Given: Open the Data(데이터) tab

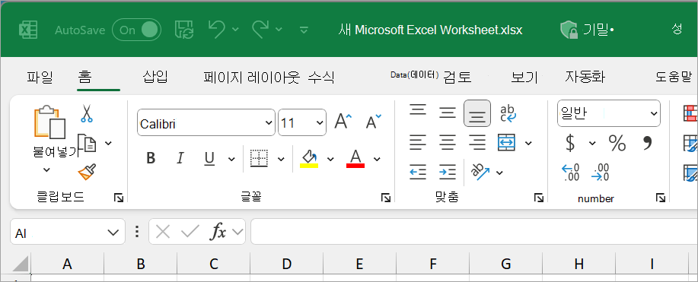Looking at the screenshot, I should pyautogui.click(x=415, y=75).
